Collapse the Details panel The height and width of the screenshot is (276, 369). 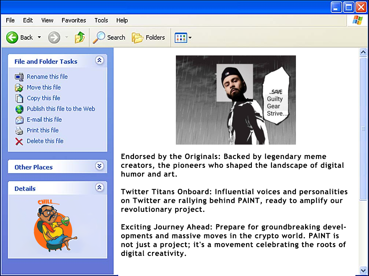(x=99, y=187)
